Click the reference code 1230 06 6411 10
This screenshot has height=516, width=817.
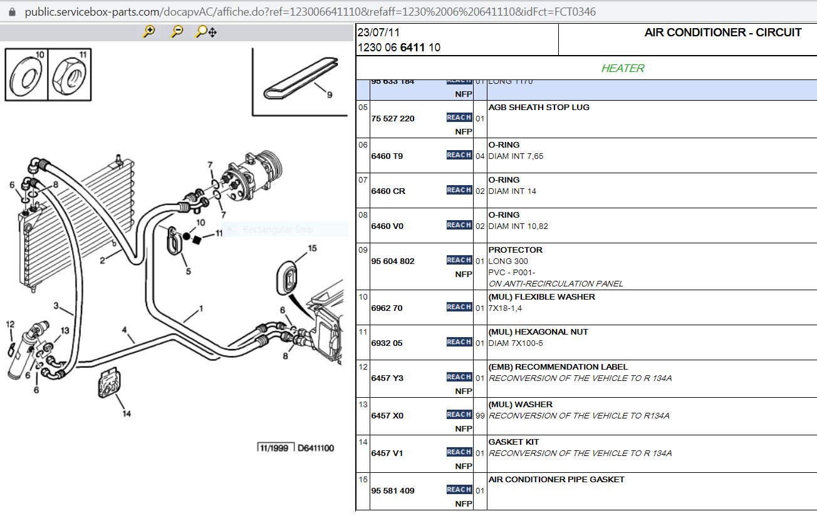pos(399,48)
